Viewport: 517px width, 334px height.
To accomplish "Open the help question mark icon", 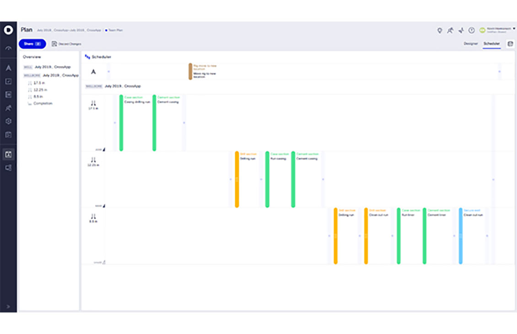I will [471, 30].
